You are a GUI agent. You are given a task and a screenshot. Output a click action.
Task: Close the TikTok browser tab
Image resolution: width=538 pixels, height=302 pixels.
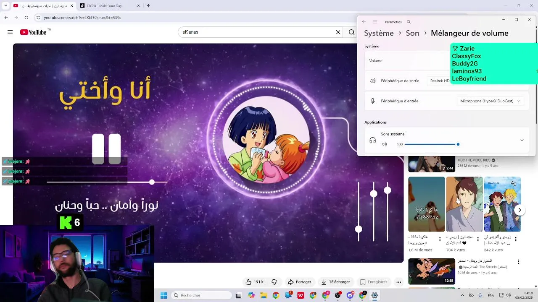click(x=139, y=6)
